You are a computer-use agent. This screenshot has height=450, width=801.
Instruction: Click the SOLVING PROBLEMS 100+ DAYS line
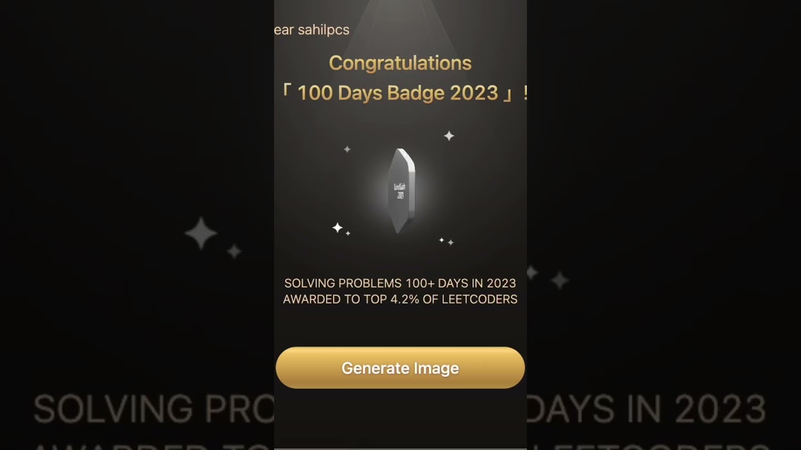(400, 283)
